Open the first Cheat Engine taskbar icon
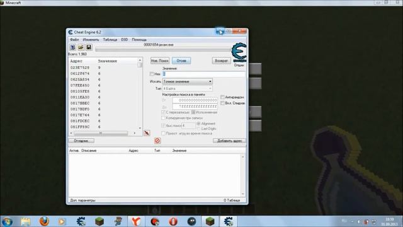Viewport: 403px width, 227px height. click(x=81, y=221)
